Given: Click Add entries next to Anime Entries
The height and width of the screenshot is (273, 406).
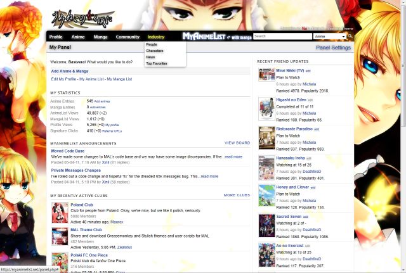Looking at the screenshot, I should pyautogui.click(x=102, y=101).
